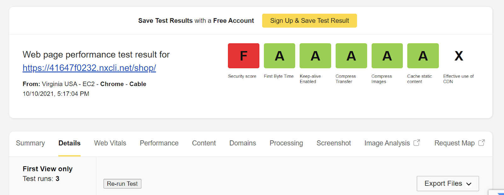This screenshot has height=195, width=504.
Task: Go to the Performance tab
Action: click(159, 143)
